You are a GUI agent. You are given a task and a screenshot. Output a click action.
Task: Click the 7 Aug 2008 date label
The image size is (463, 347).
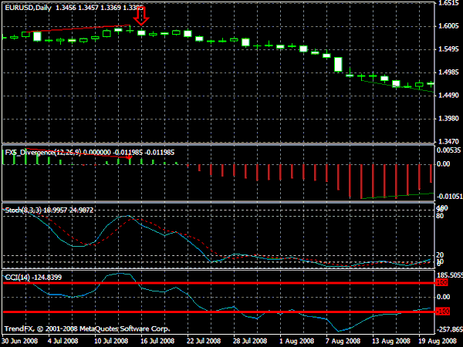(343, 341)
